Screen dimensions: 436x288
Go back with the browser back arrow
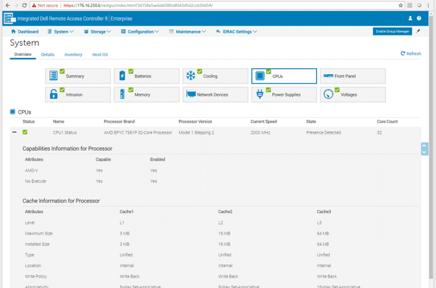pyautogui.click(x=7, y=5)
